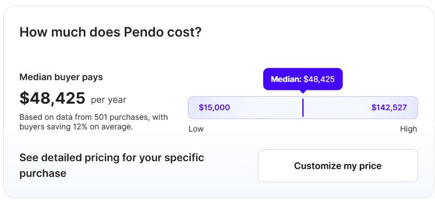
Task: Click the 'buyers saving 12% on average' text
Action: (x=76, y=127)
